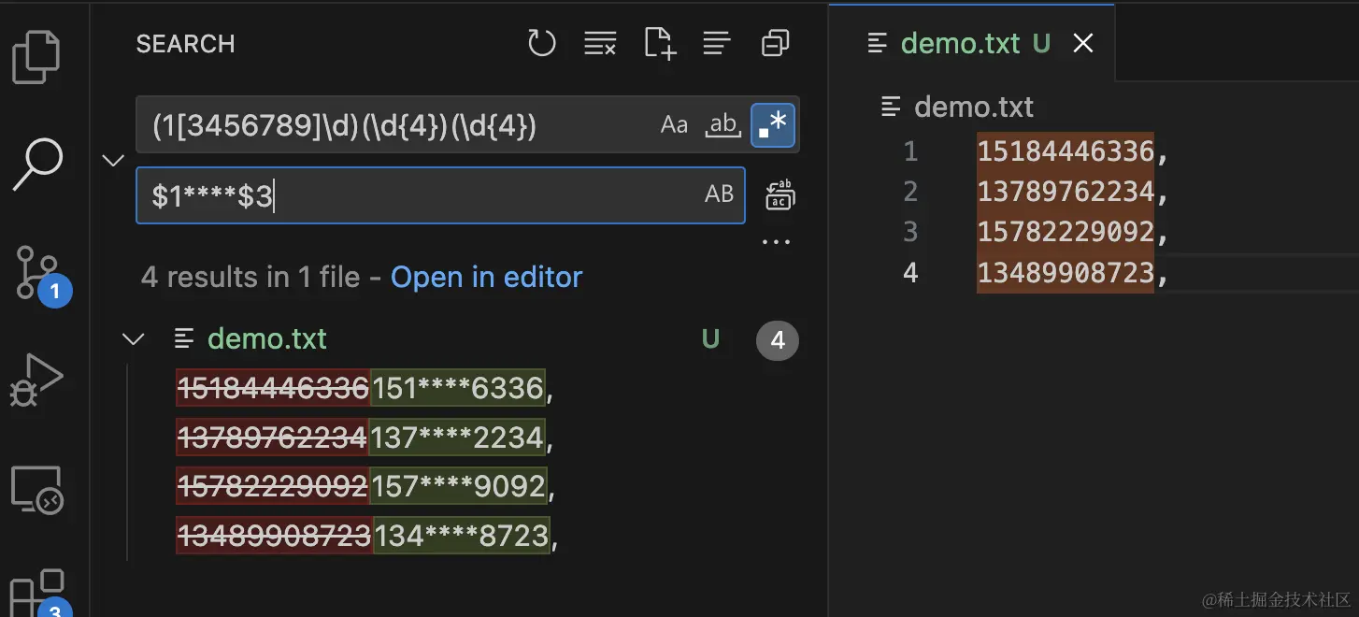Viewport: 1359px width, 617px height.
Task: Open the Explorer view in activity bar
Action: (x=37, y=56)
